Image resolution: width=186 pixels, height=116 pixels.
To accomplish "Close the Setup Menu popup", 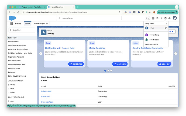I will coord(166,24).
